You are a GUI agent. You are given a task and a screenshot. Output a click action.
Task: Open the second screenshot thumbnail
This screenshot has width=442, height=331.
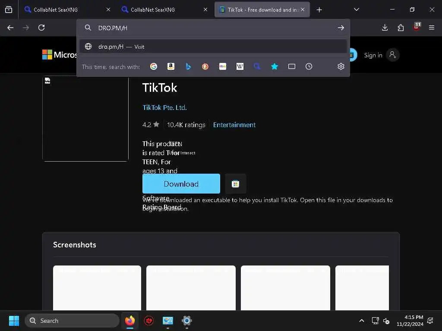click(191, 287)
